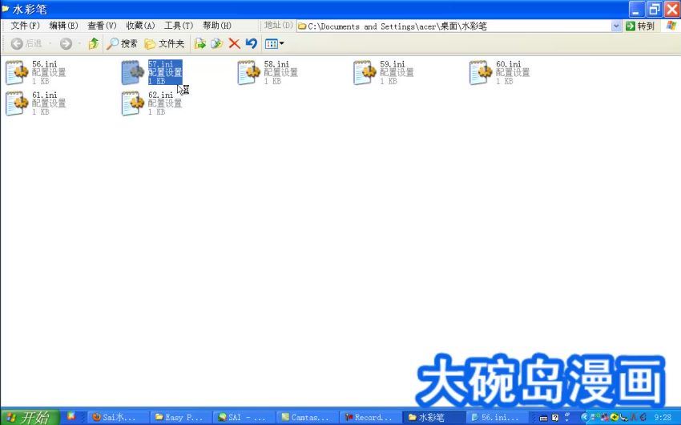Click the Copy To folder icon

[216, 44]
